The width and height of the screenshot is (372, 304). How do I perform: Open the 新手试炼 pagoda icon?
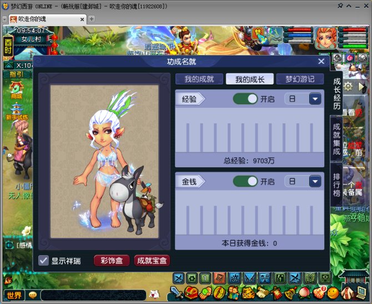(x=17, y=111)
